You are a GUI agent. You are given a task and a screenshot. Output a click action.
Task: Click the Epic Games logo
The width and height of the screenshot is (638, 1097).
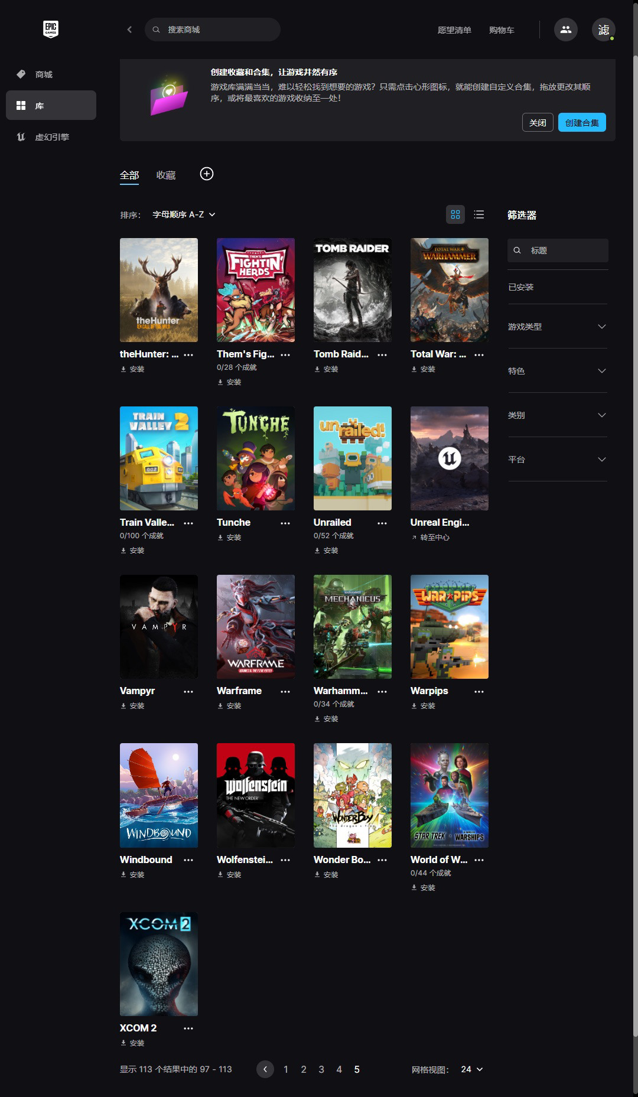coord(51,29)
